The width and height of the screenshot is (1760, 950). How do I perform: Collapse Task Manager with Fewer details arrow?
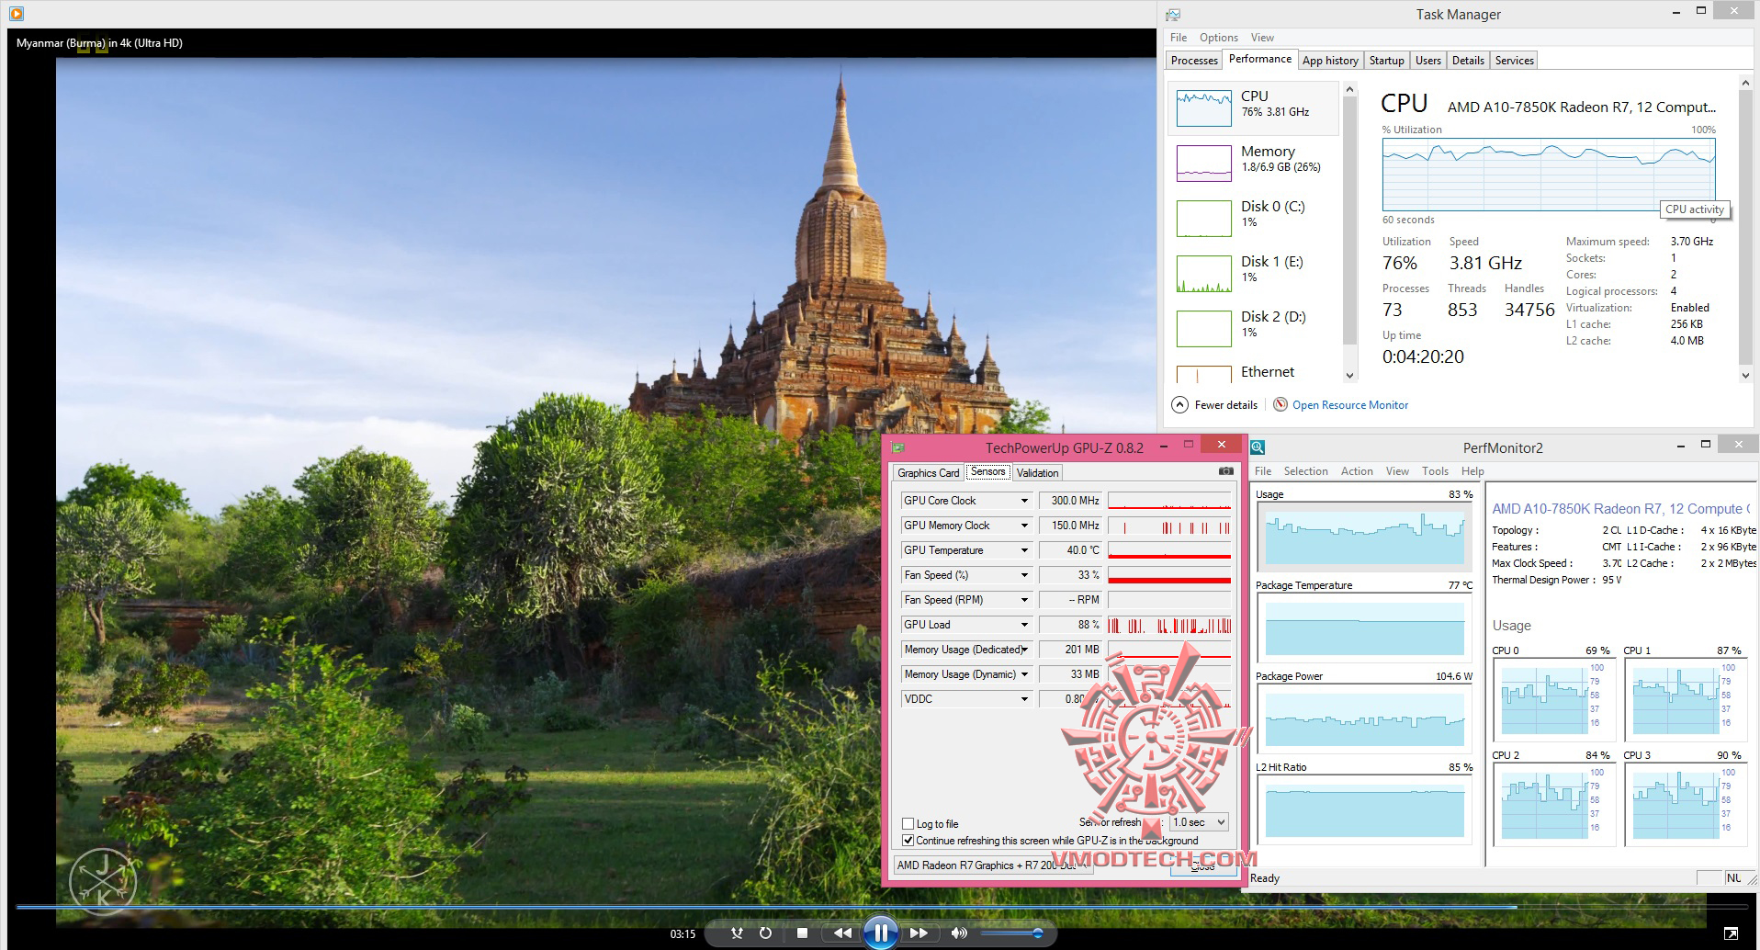coord(1180,404)
